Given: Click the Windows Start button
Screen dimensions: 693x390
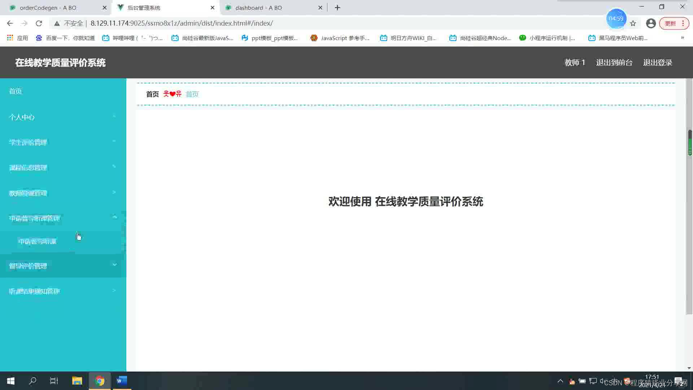Looking at the screenshot, I should coord(11,381).
